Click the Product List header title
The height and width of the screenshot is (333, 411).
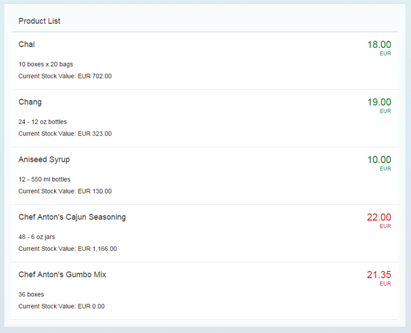(39, 21)
